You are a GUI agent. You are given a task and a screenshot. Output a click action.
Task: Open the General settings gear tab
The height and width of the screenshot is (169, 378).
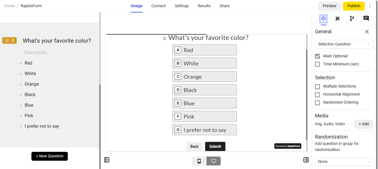[x=323, y=19]
